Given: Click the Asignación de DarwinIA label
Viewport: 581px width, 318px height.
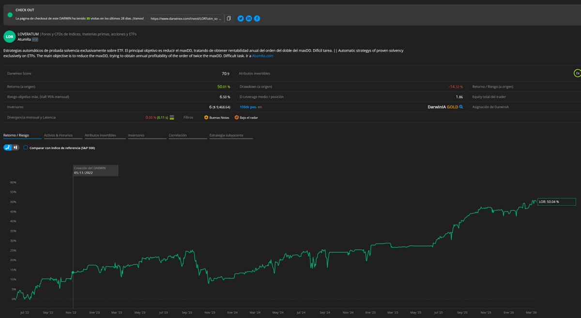Looking at the screenshot, I should click(491, 106).
